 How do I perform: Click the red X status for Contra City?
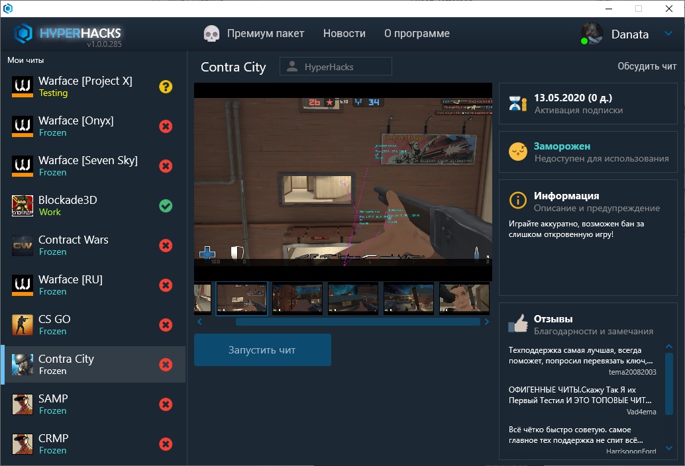coord(166,365)
